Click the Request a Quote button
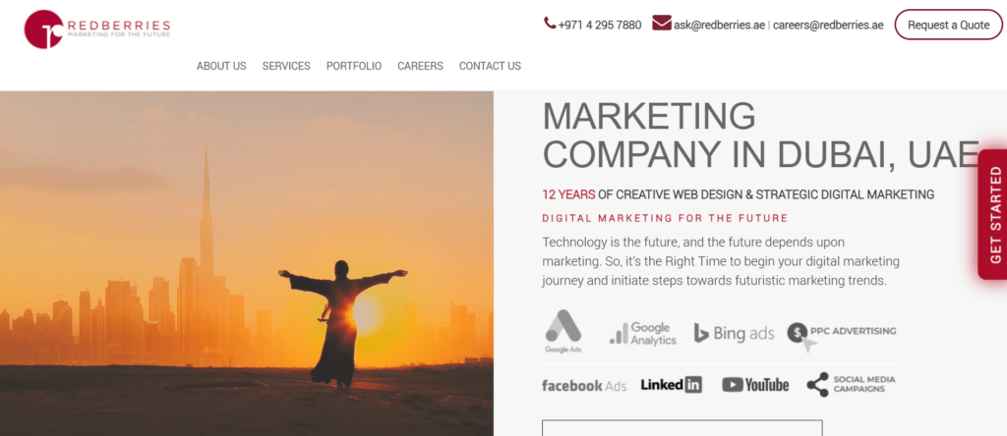The width and height of the screenshot is (1007, 436). (x=949, y=25)
